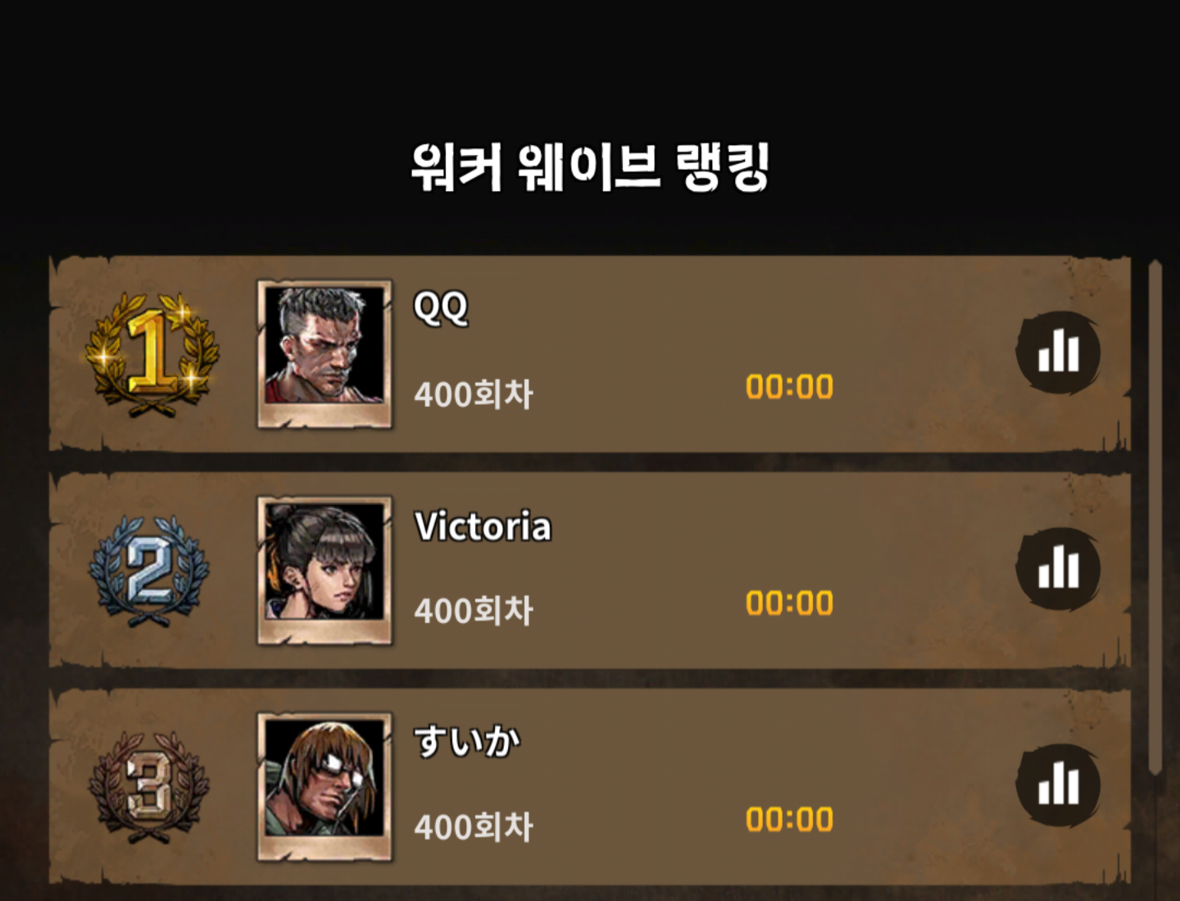
Task: Click the 워커 웨이브 랭킹 title
Action: (x=590, y=167)
